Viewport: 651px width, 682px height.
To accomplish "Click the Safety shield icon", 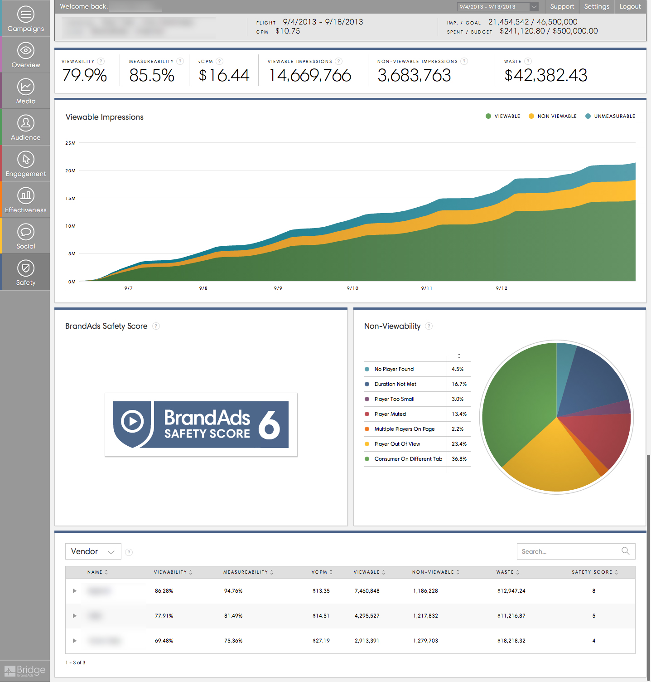I will [x=26, y=268].
